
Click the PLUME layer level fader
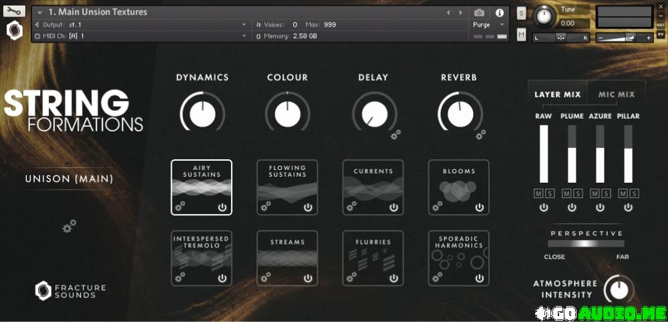coord(572,154)
